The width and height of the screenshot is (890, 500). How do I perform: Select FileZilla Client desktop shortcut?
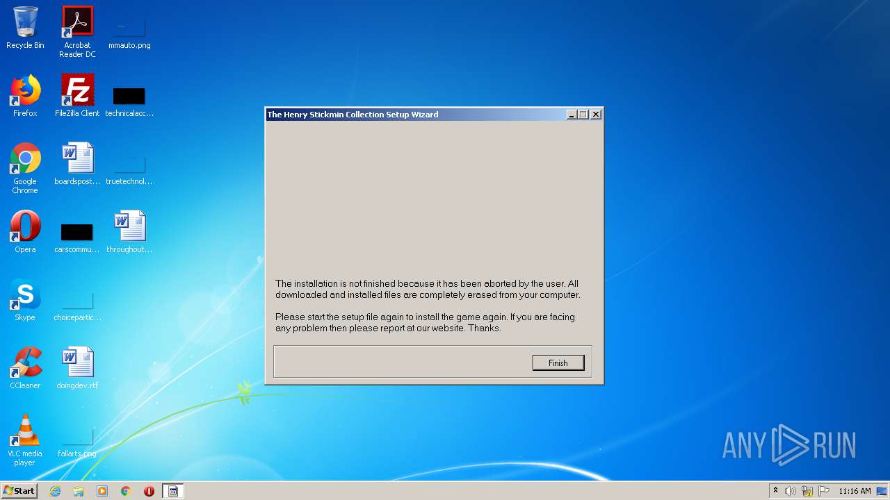coord(77,97)
